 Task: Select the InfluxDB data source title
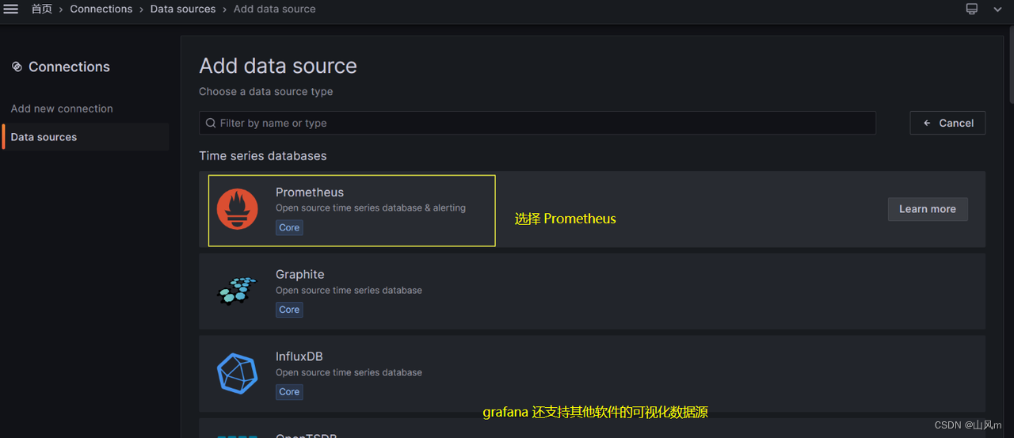(299, 356)
